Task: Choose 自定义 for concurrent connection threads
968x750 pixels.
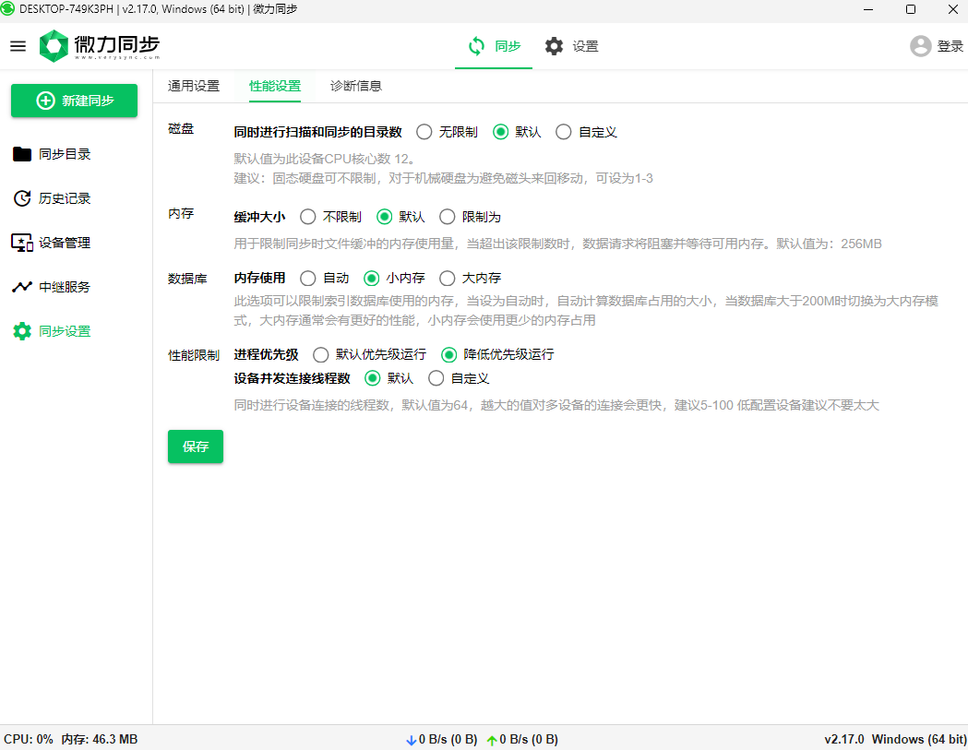Action: tap(436, 378)
